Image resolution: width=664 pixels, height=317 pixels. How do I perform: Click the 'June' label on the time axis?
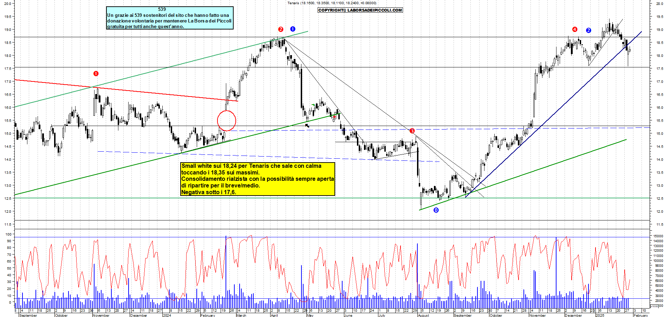coord(348,315)
